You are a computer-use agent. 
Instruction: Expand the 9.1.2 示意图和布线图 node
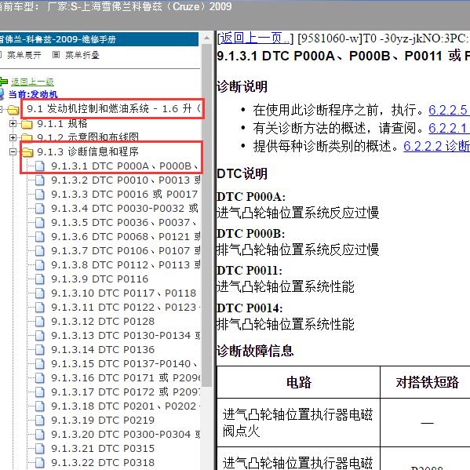(13, 137)
